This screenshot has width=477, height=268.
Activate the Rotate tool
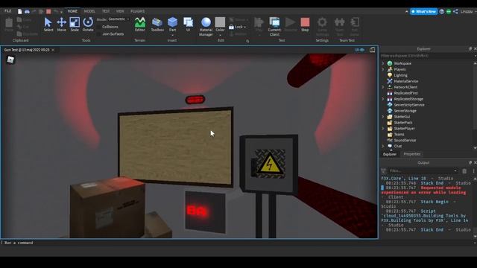[88, 25]
